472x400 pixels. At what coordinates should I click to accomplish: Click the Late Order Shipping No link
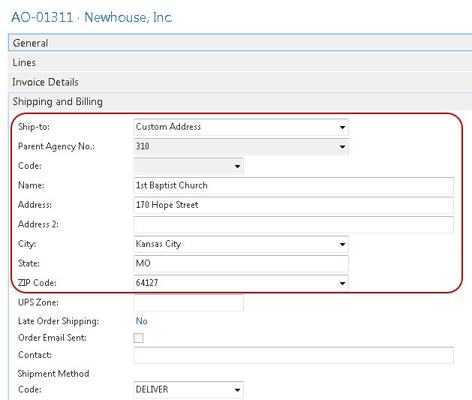coord(141,321)
